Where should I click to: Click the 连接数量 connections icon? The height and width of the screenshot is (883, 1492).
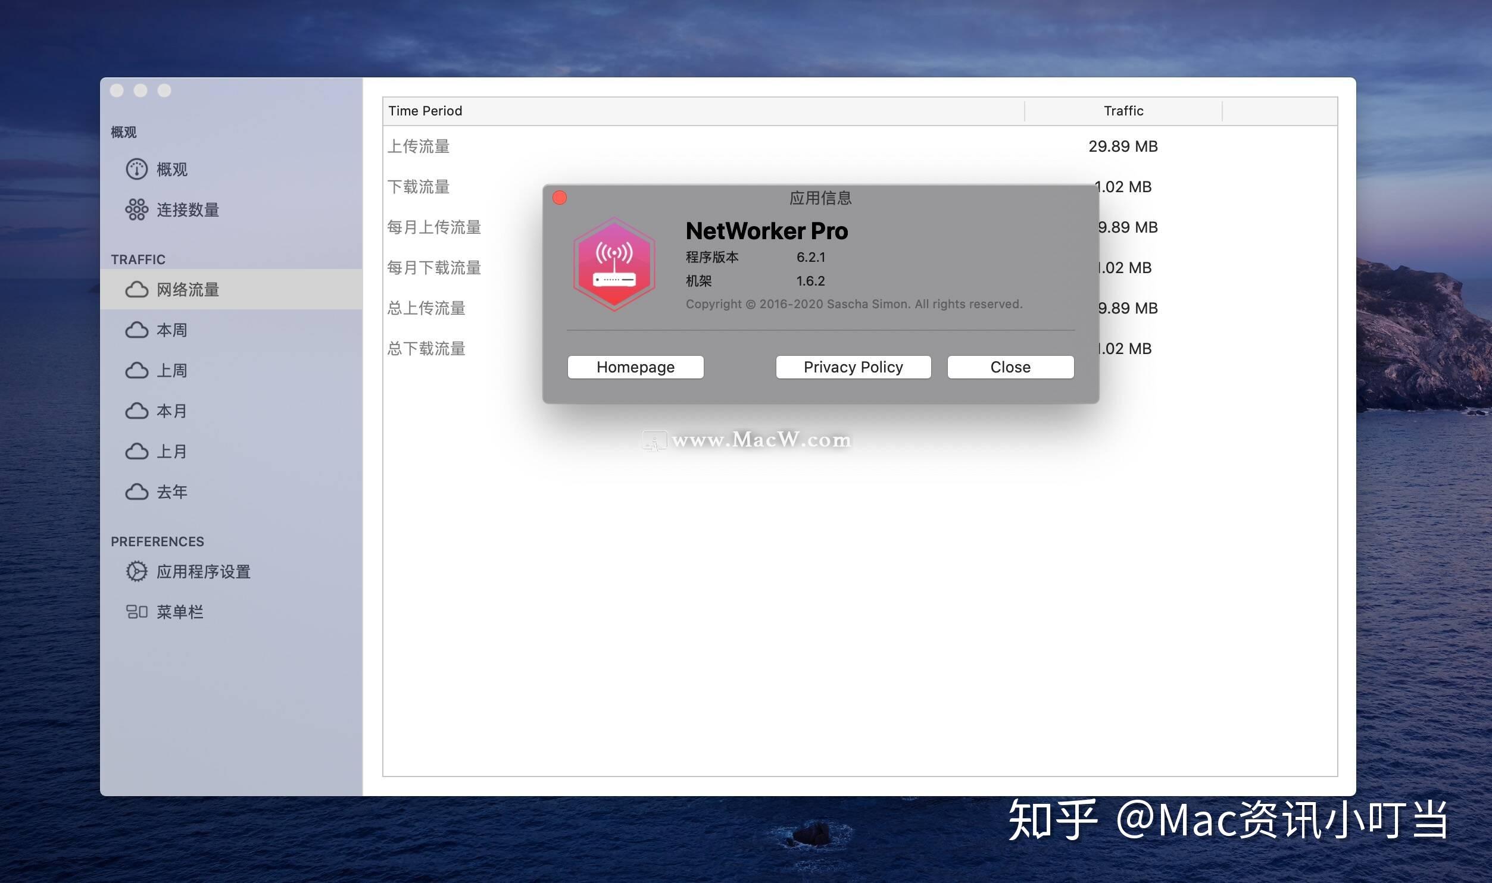click(x=137, y=209)
